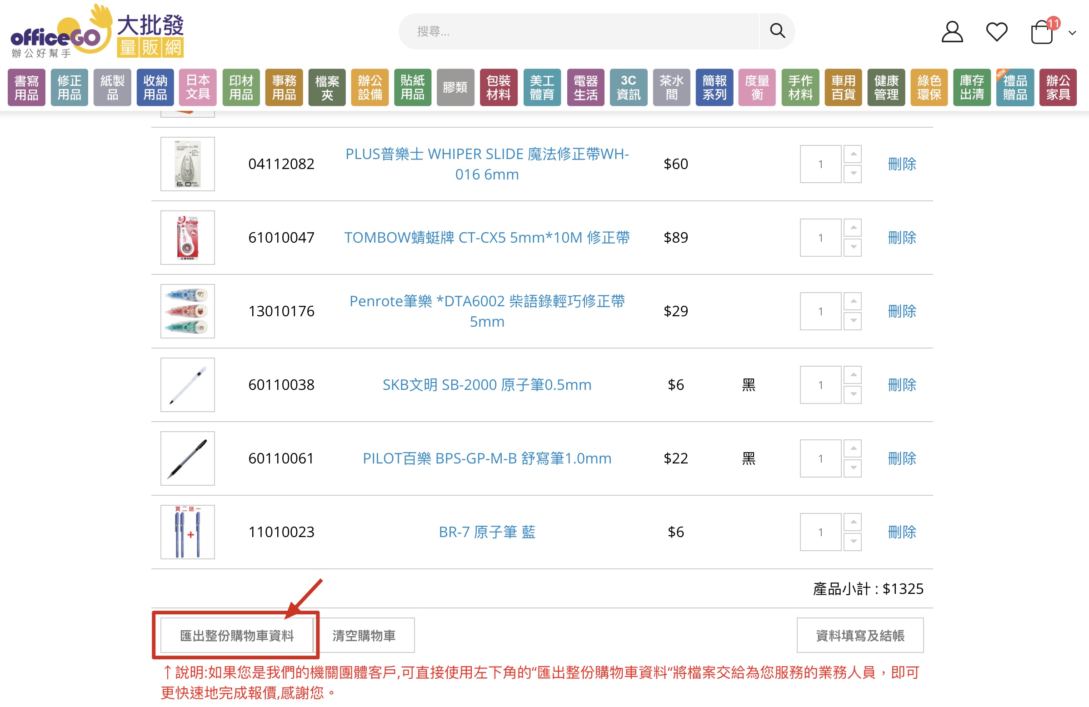The image size is (1089, 707).
Task: Click the search magnifier icon
Action: click(777, 31)
